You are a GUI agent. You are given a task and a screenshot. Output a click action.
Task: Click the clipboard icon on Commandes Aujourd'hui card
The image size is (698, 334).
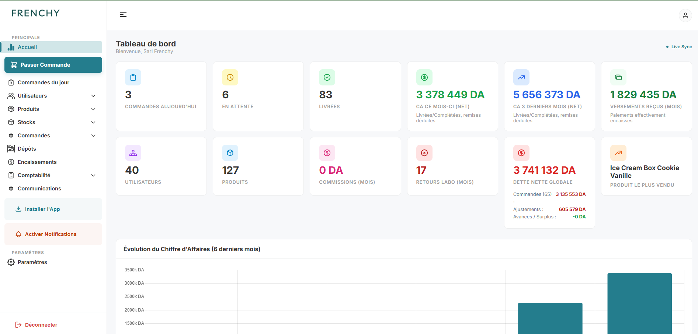pyautogui.click(x=133, y=77)
